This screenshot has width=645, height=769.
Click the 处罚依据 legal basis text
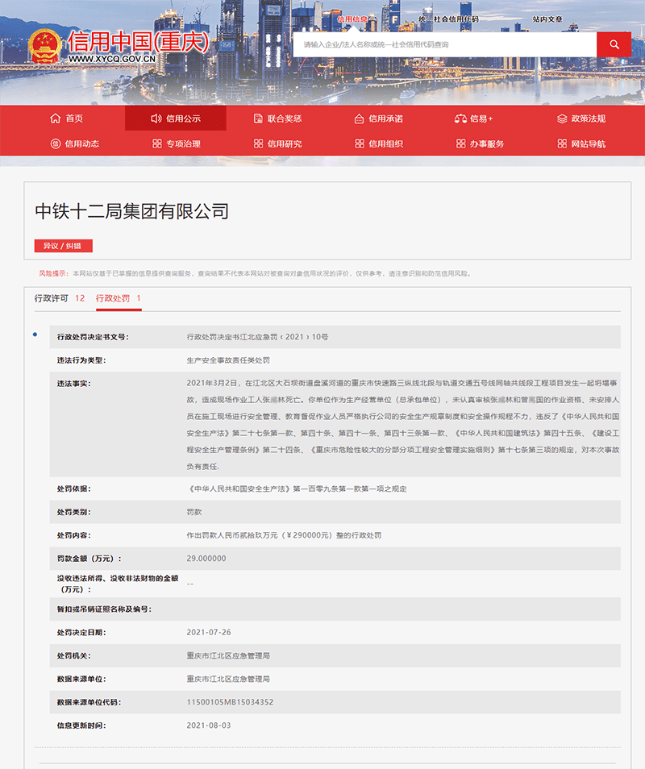(x=297, y=489)
